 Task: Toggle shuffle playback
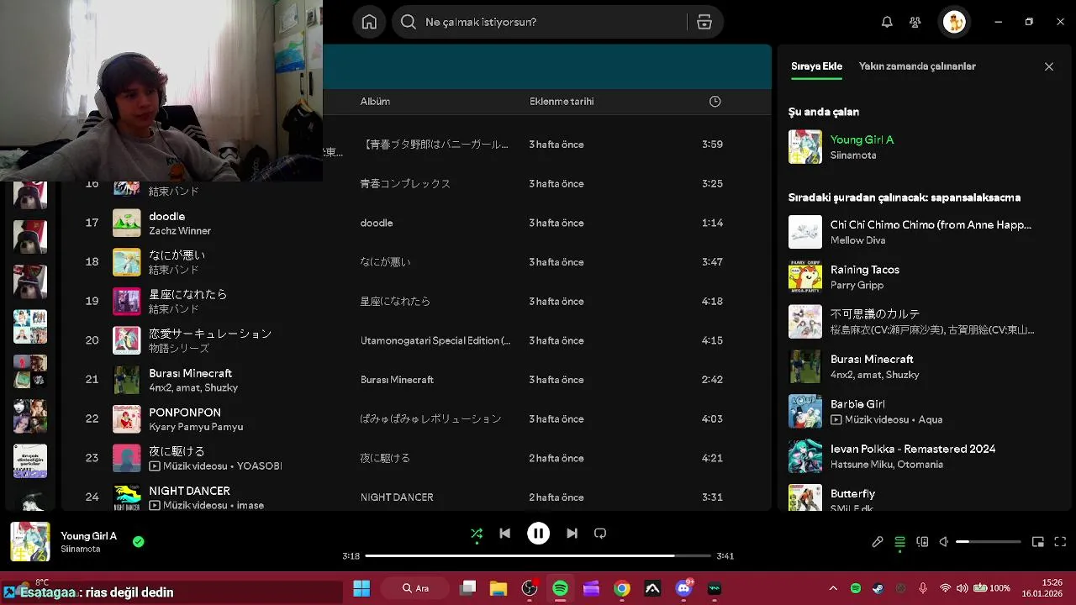pos(477,533)
